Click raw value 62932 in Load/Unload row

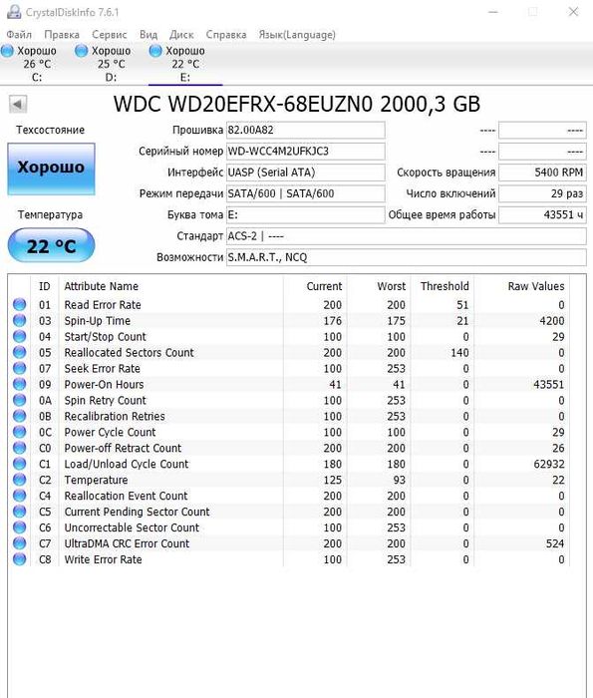(549, 464)
